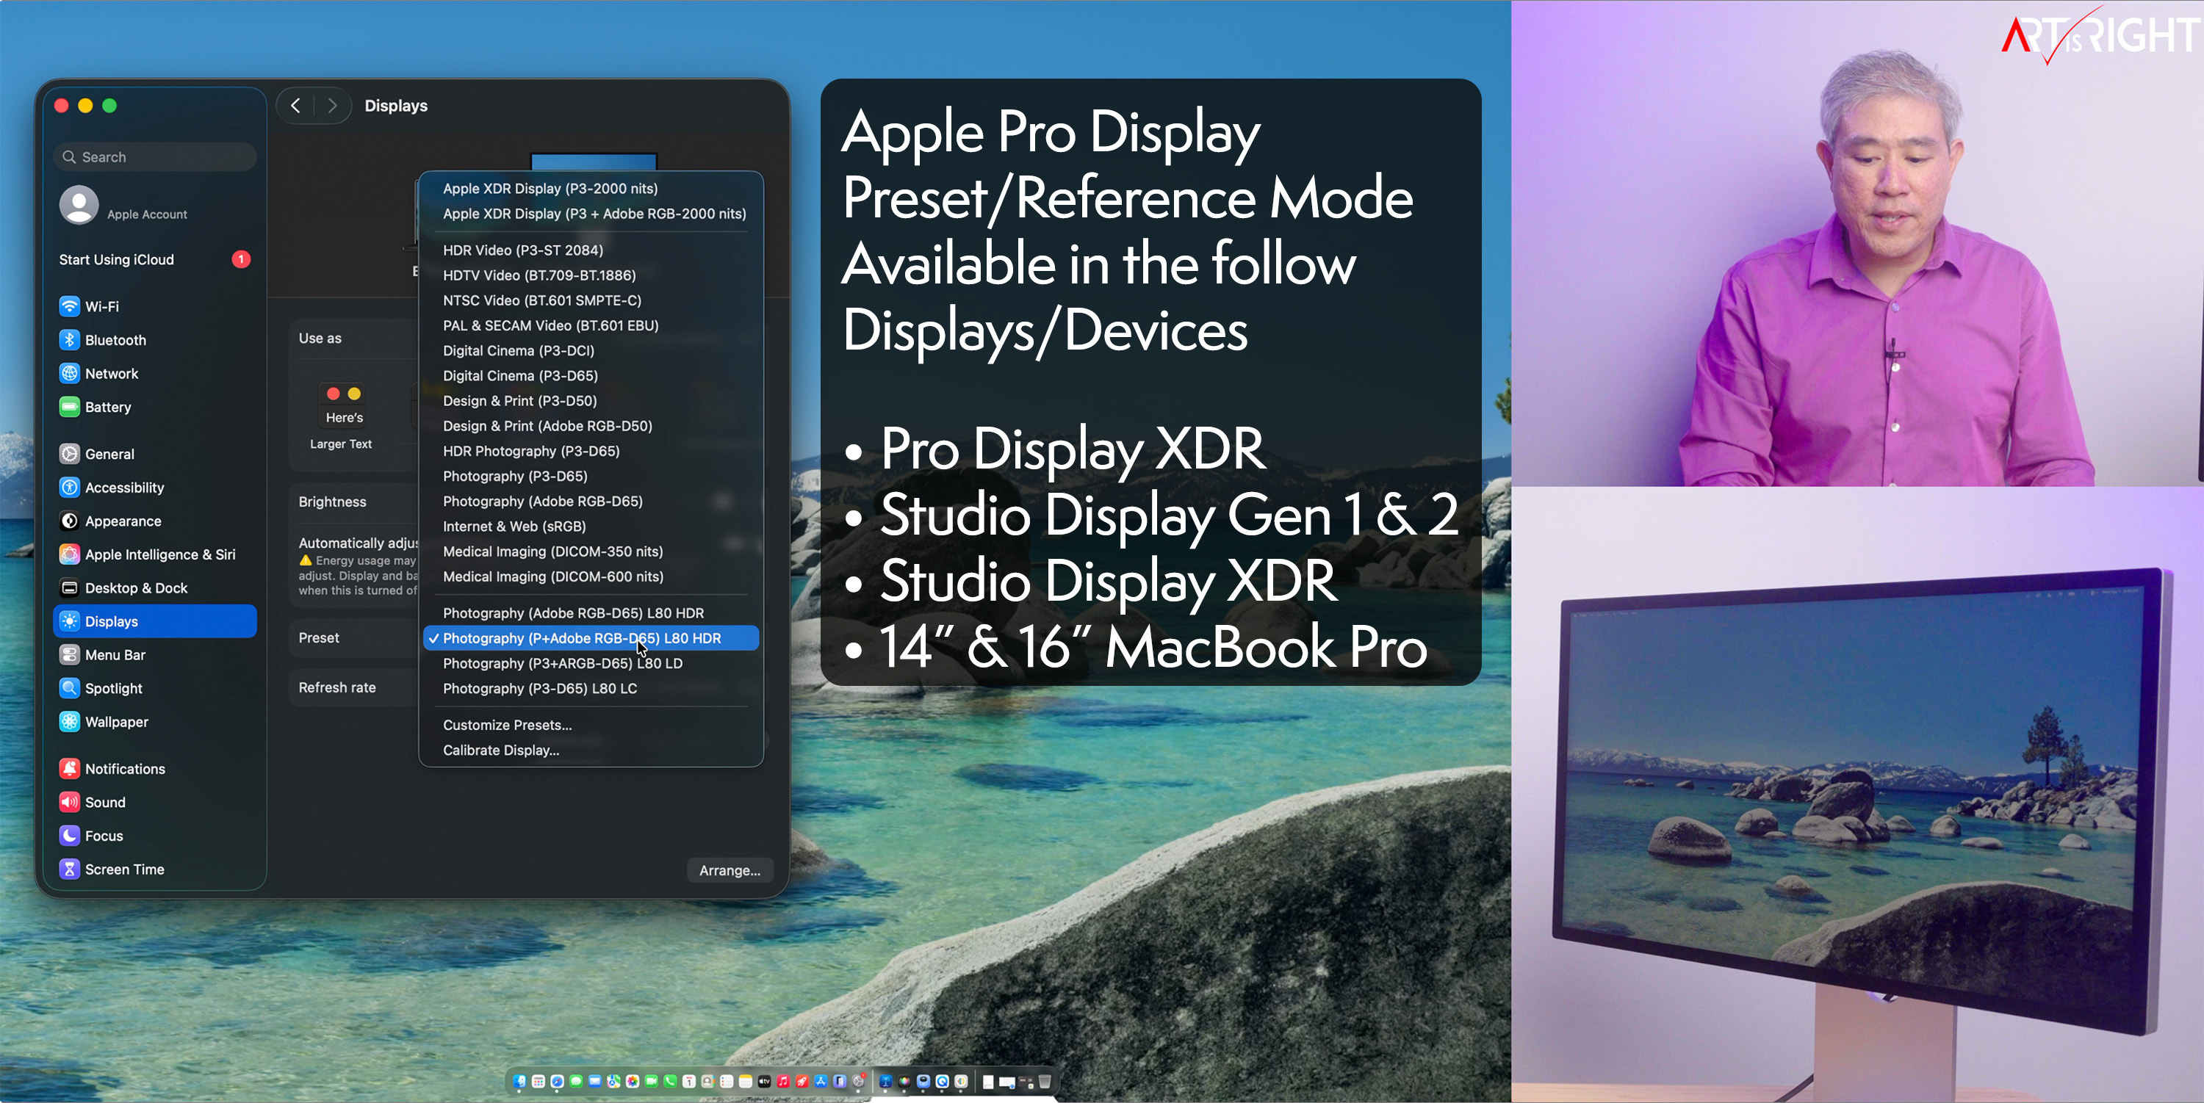Choose Design & Print (P3-D50) preset
The image size is (2204, 1103).
click(x=591, y=401)
